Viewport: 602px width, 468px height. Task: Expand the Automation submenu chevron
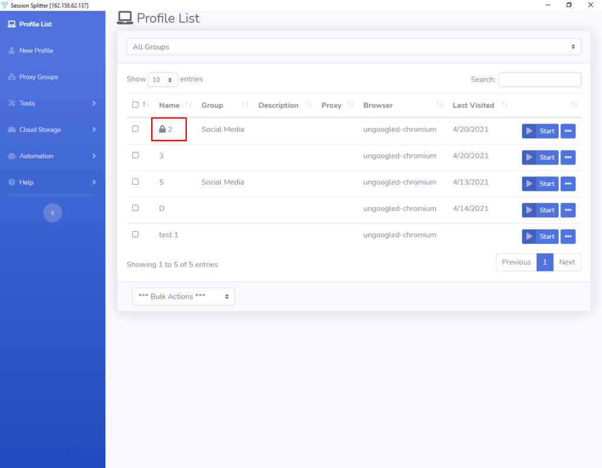pos(94,156)
